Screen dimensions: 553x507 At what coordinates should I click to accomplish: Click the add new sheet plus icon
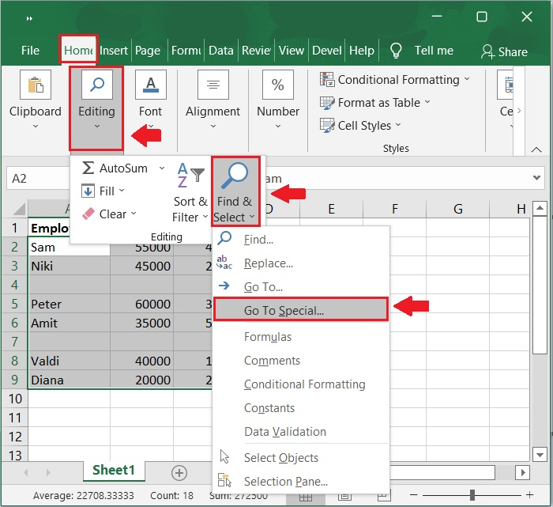tap(179, 472)
